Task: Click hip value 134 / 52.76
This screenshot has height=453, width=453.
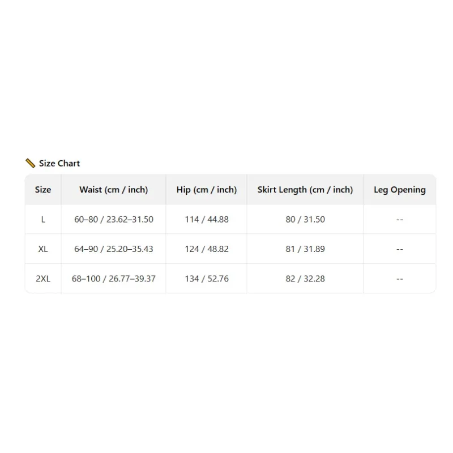Action: [x=207, y=279]
